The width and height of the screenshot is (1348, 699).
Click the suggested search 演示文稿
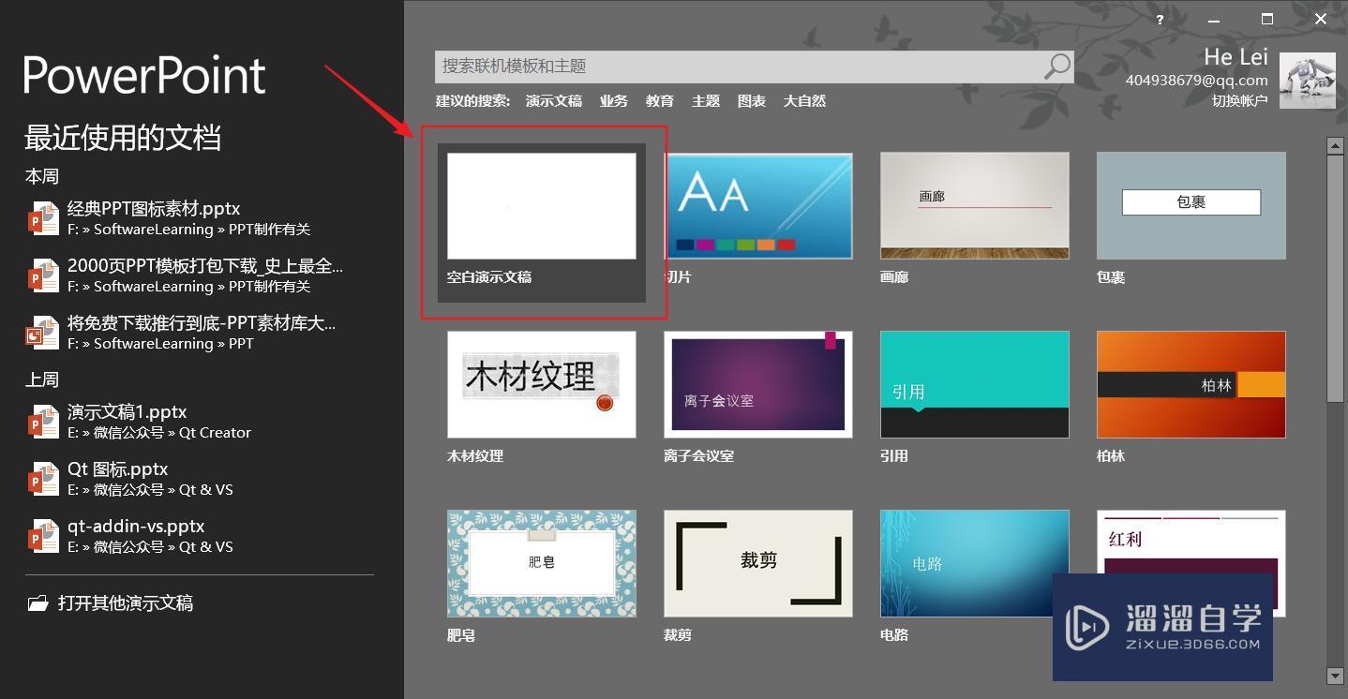click(x=553, y=100)
